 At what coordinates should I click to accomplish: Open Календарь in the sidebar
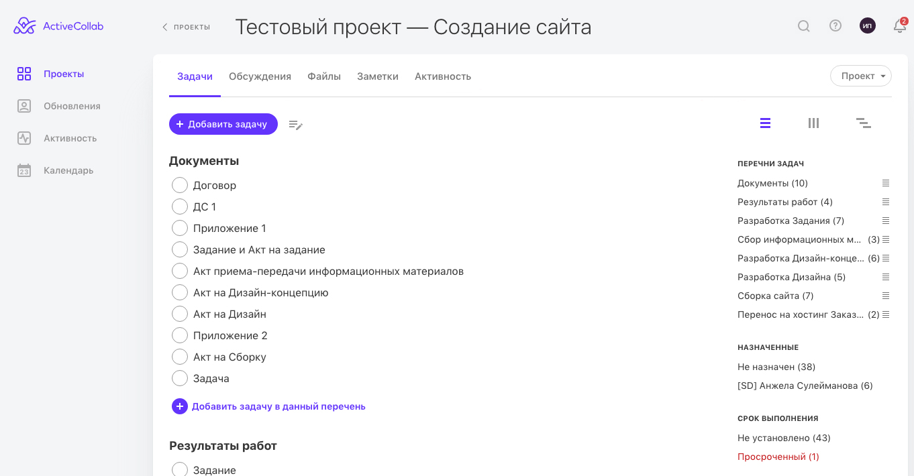(x=68, y=170)
